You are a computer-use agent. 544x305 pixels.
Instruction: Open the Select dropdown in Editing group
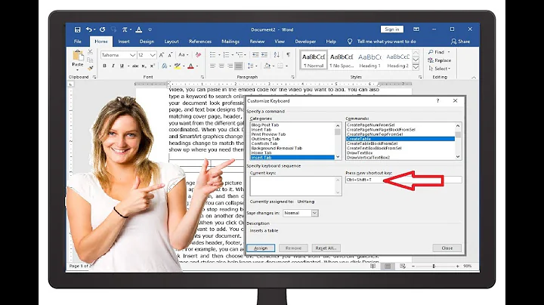coord(440,69)
